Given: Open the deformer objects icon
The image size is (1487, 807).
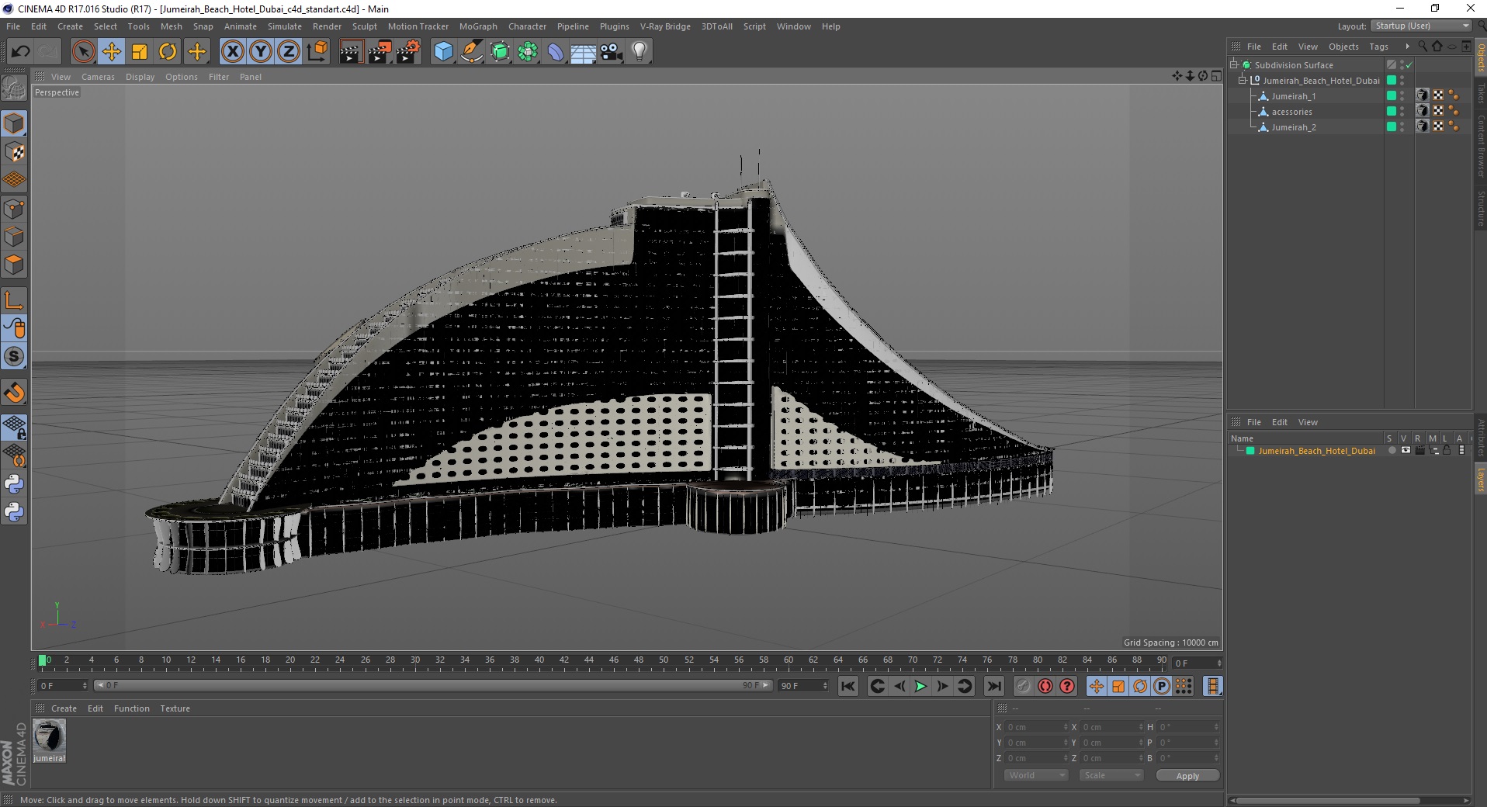Looking at the screenshot, I should click(556, 52).
